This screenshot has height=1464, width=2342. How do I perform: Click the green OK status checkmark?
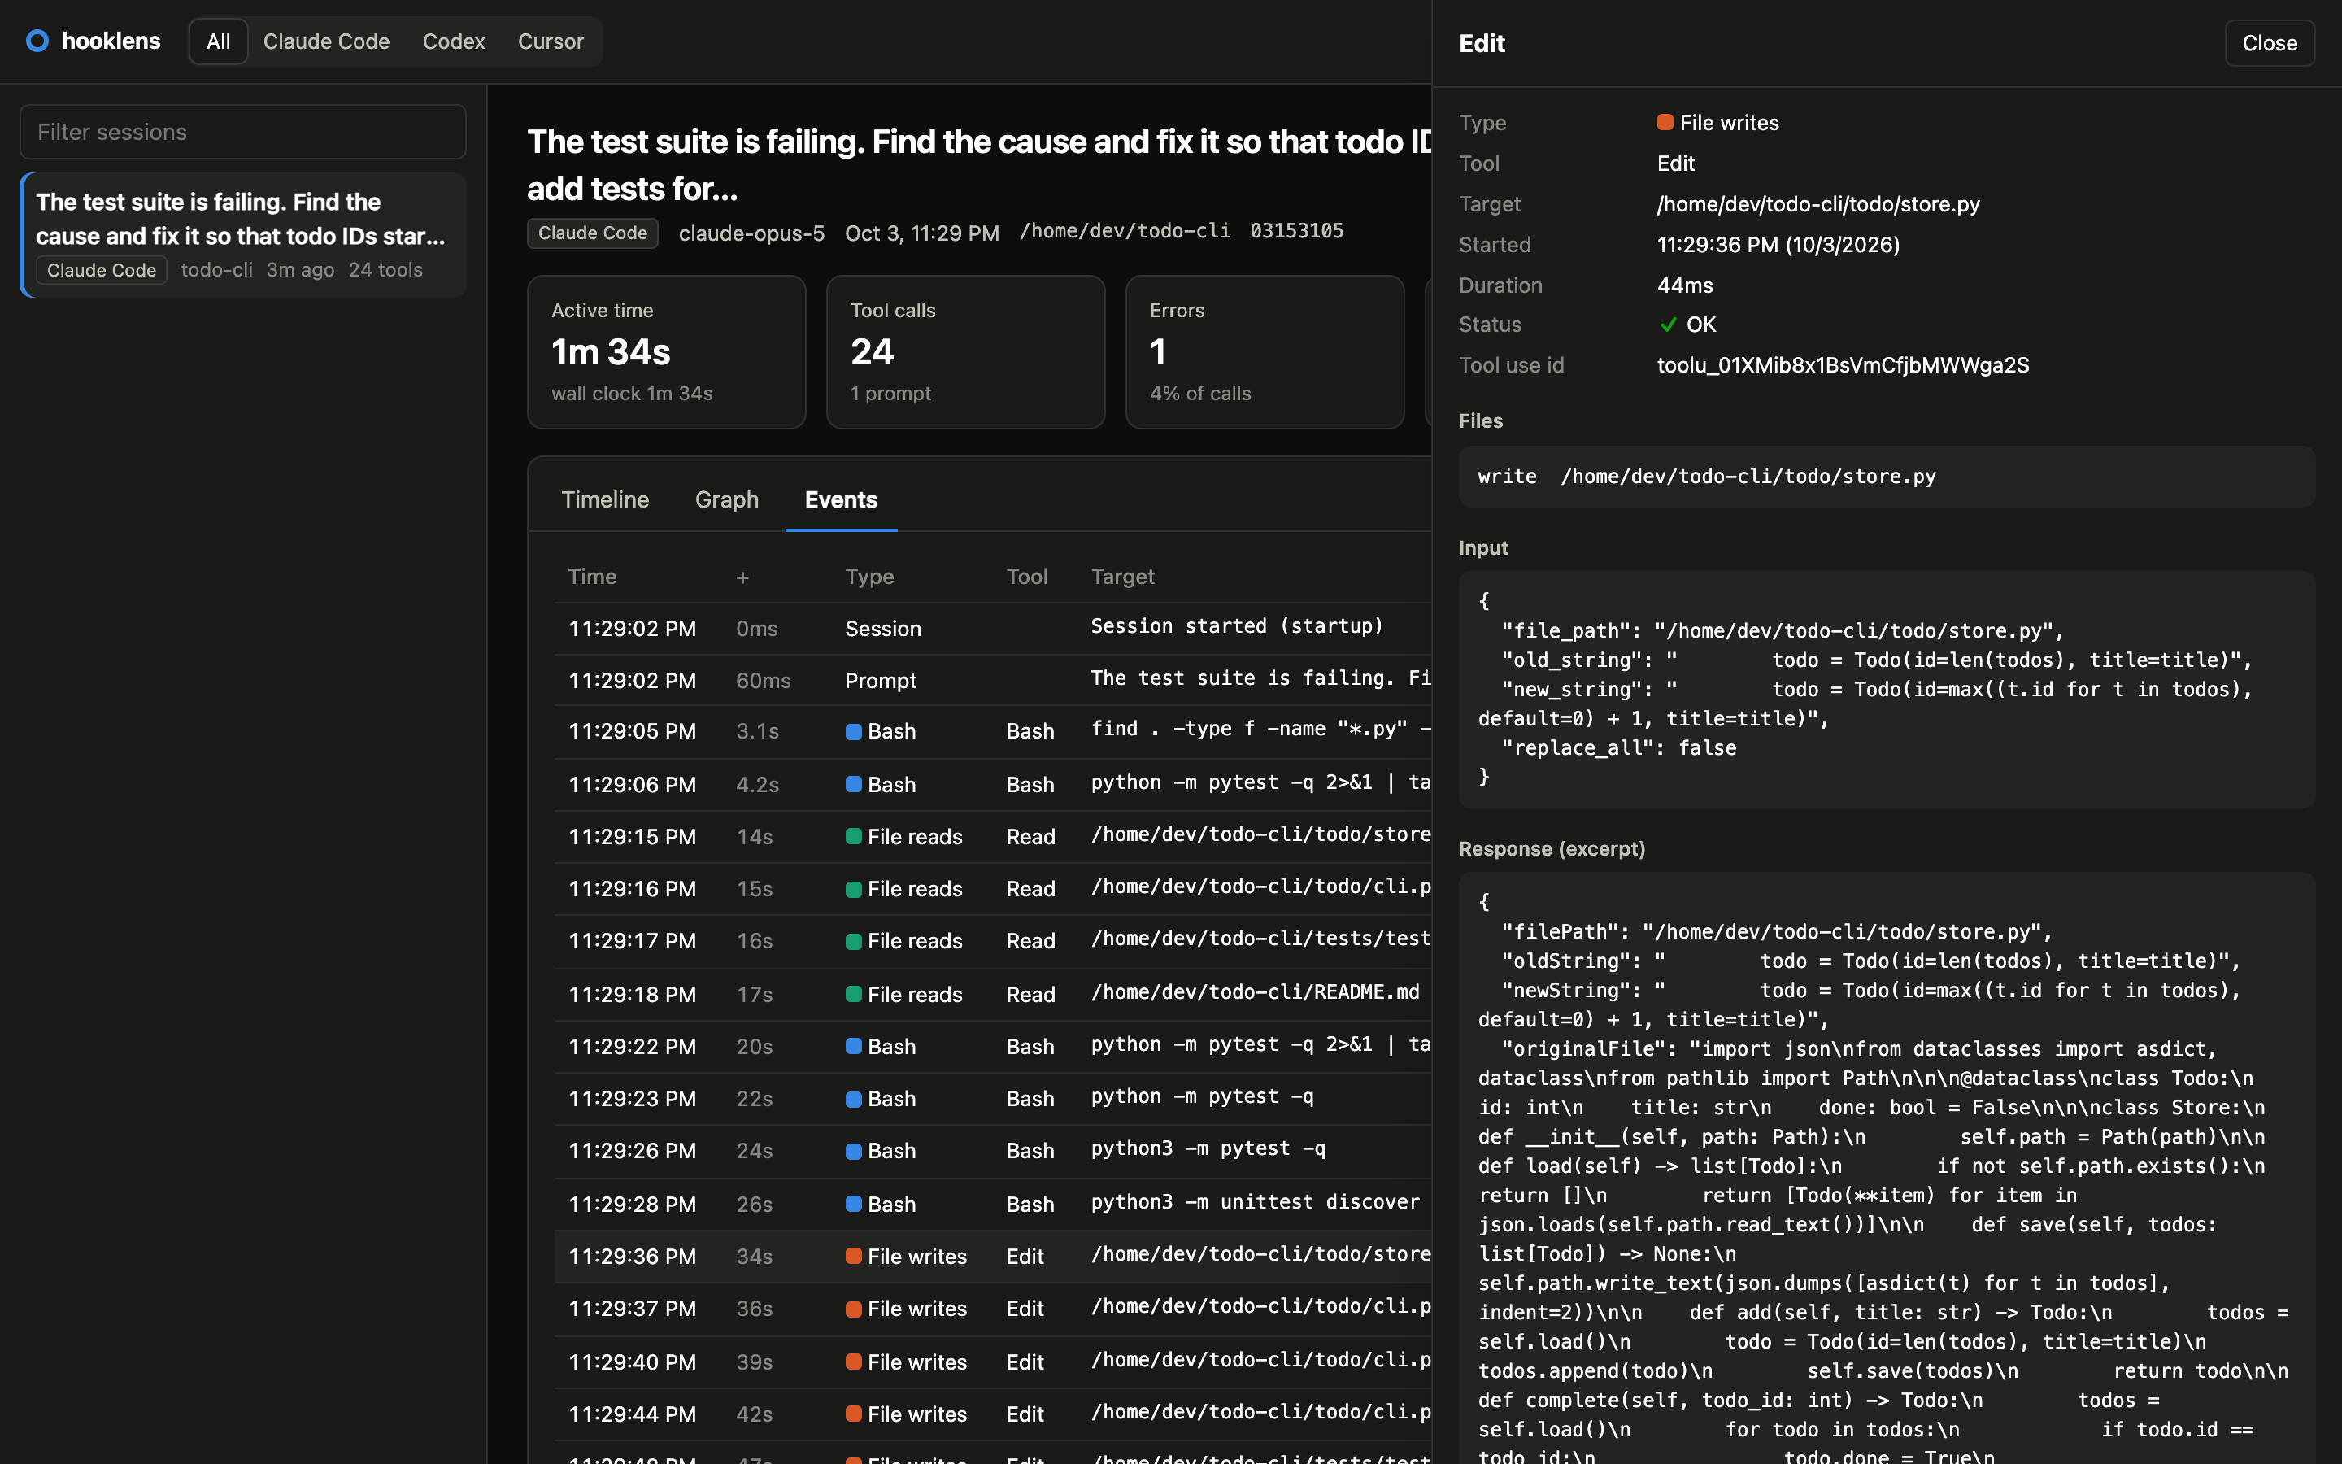coord(1668,325)
